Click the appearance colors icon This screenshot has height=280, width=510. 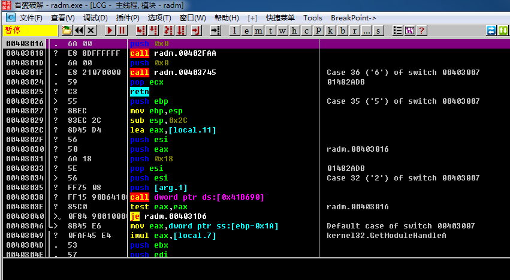409,31
